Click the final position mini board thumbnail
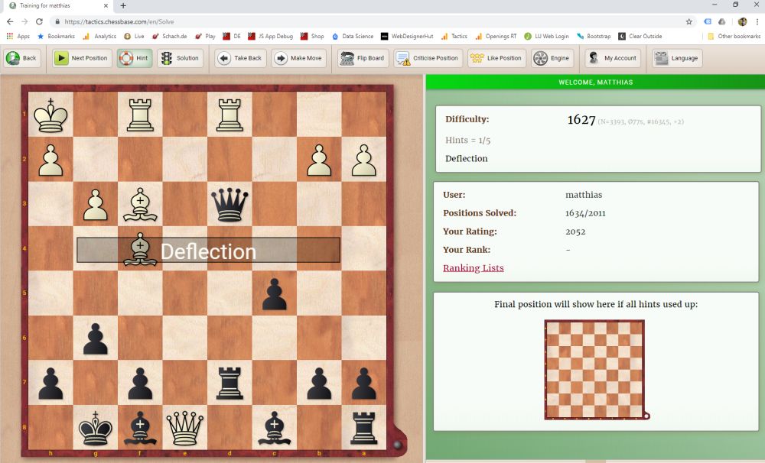 (594, 369)
